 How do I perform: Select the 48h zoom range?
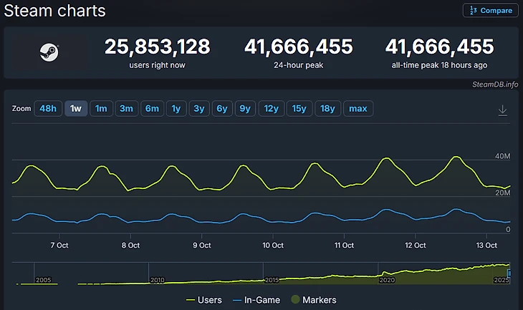[x=48, y=109]
